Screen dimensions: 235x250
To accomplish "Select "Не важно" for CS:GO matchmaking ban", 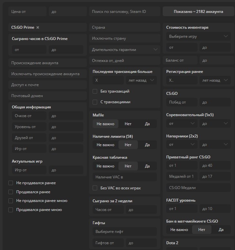I will click(179, 230).
